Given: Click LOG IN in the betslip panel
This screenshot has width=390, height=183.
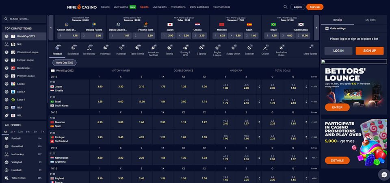Looking at the screenshot, I should coord(338,51).
